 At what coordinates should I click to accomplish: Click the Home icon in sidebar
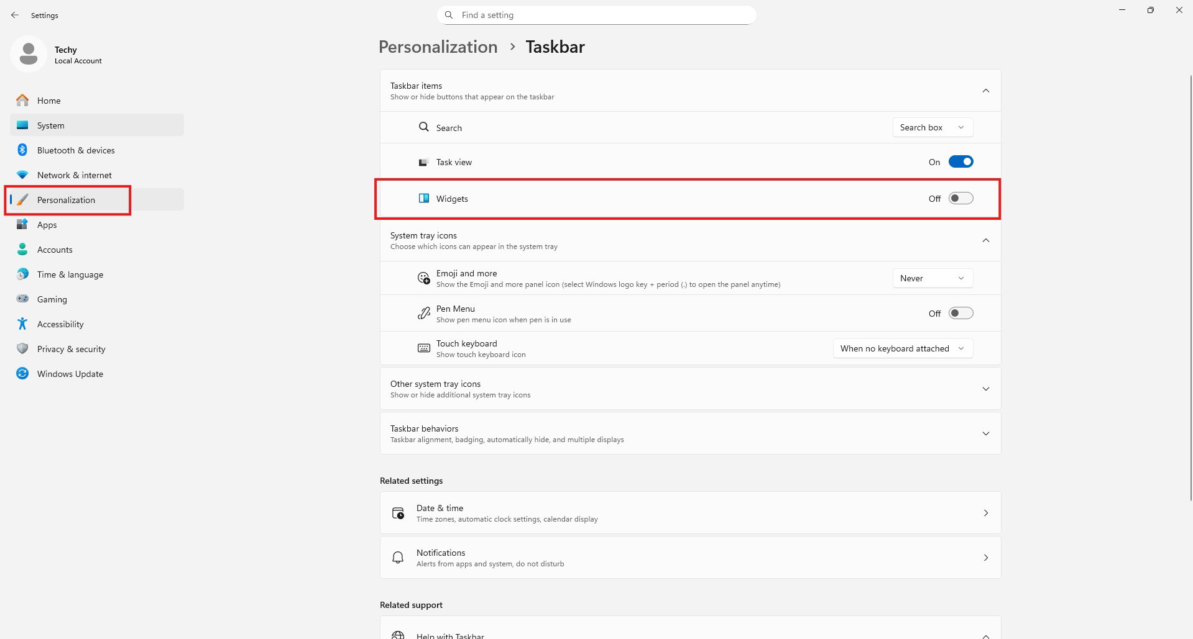pos(22,101)
